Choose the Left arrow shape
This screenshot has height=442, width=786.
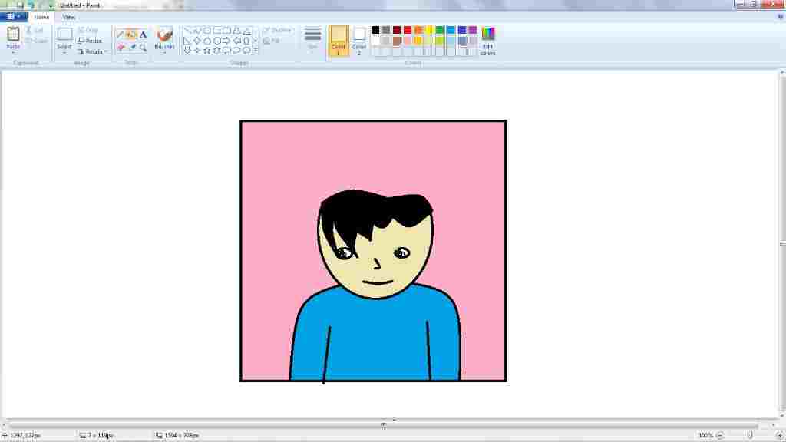[x=237, y=41]
